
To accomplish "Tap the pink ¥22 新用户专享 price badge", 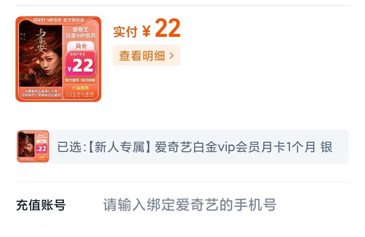I will [x=80, y=63].
